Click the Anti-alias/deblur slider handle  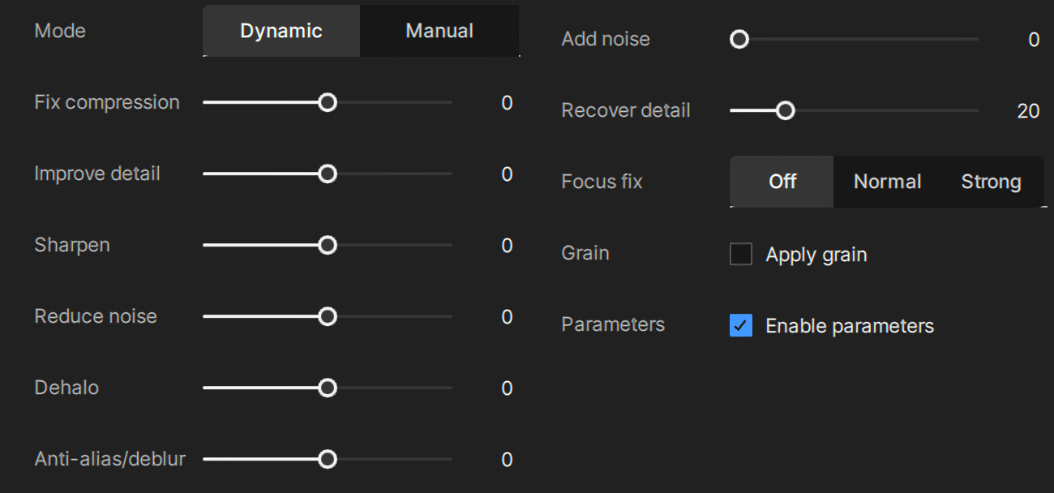click(328, 460)
